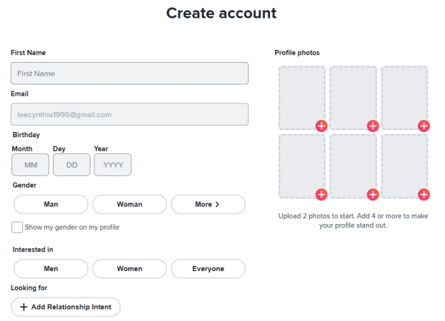Click the chevron in the More button
445x321 pixels.
(x=217, y=204)
